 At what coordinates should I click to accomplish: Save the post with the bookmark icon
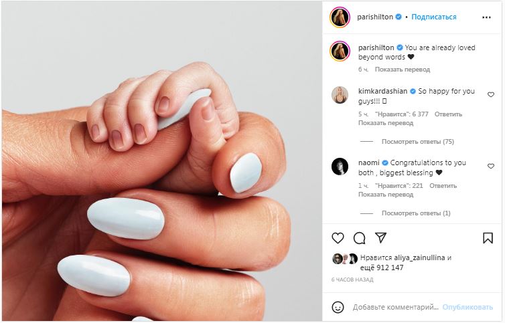tap(488, 238)
